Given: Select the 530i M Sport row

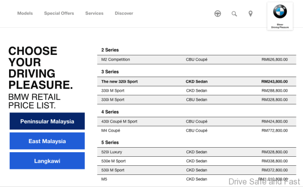Looking at the screenshot, I should 196,170.
